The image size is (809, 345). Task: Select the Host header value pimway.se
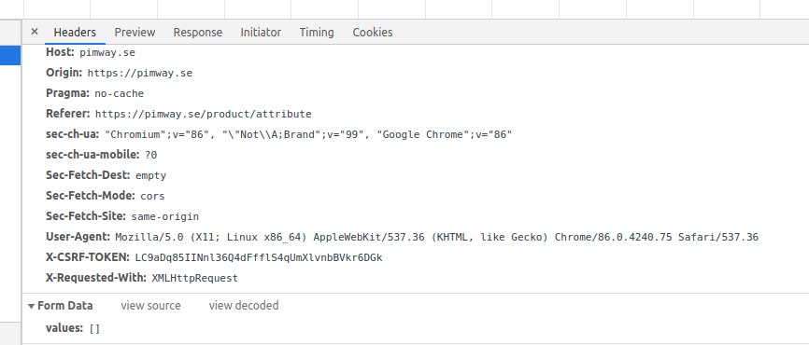coord(107,52)
